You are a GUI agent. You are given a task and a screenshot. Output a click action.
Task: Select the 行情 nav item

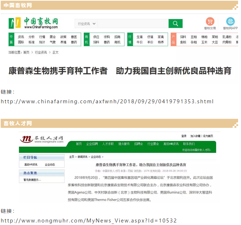point(42,37)
